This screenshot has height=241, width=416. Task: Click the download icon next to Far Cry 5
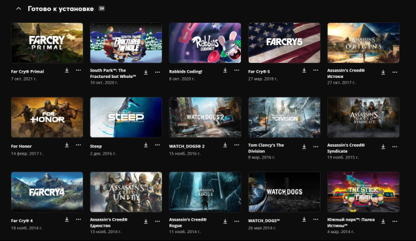click(x=304, y=70)
